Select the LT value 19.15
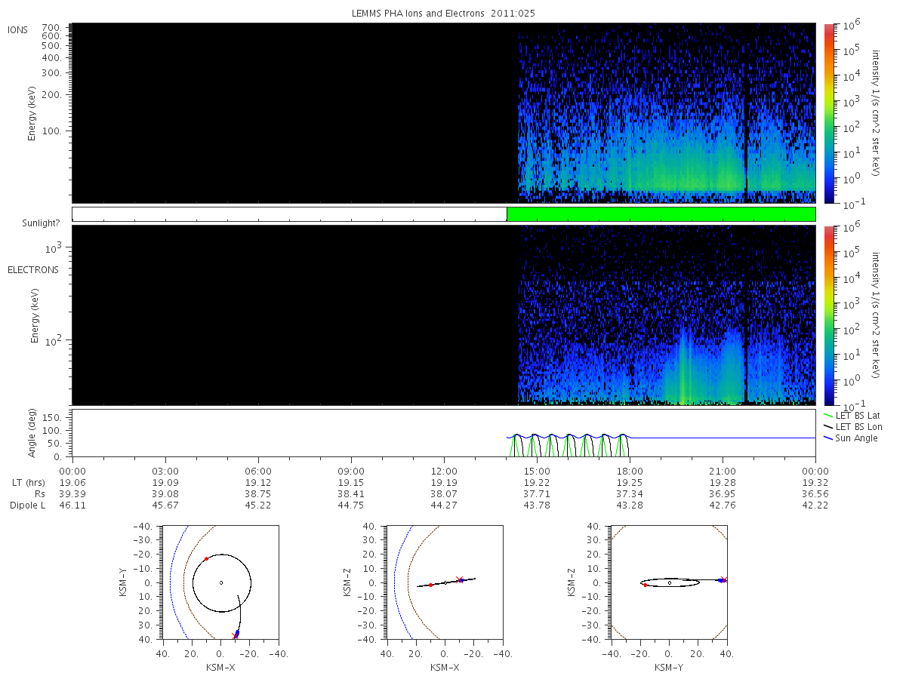The width and height of the screenshot is (906, 679). coord(351,483)
